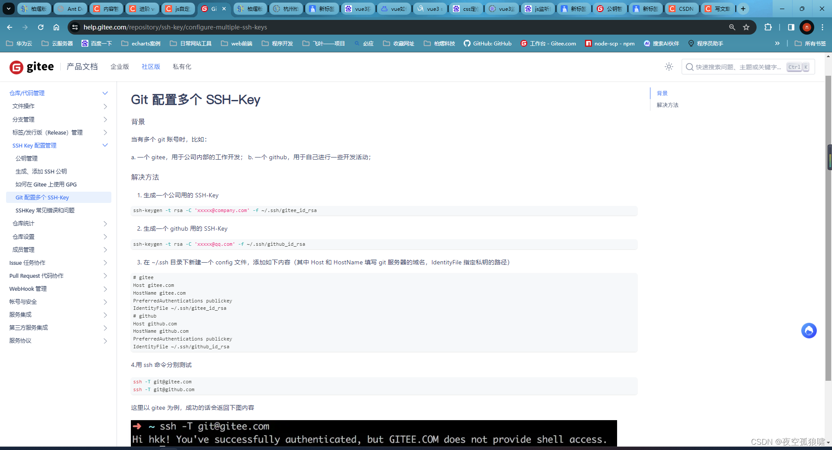Click the quick search input field

(x=748, y=67)
